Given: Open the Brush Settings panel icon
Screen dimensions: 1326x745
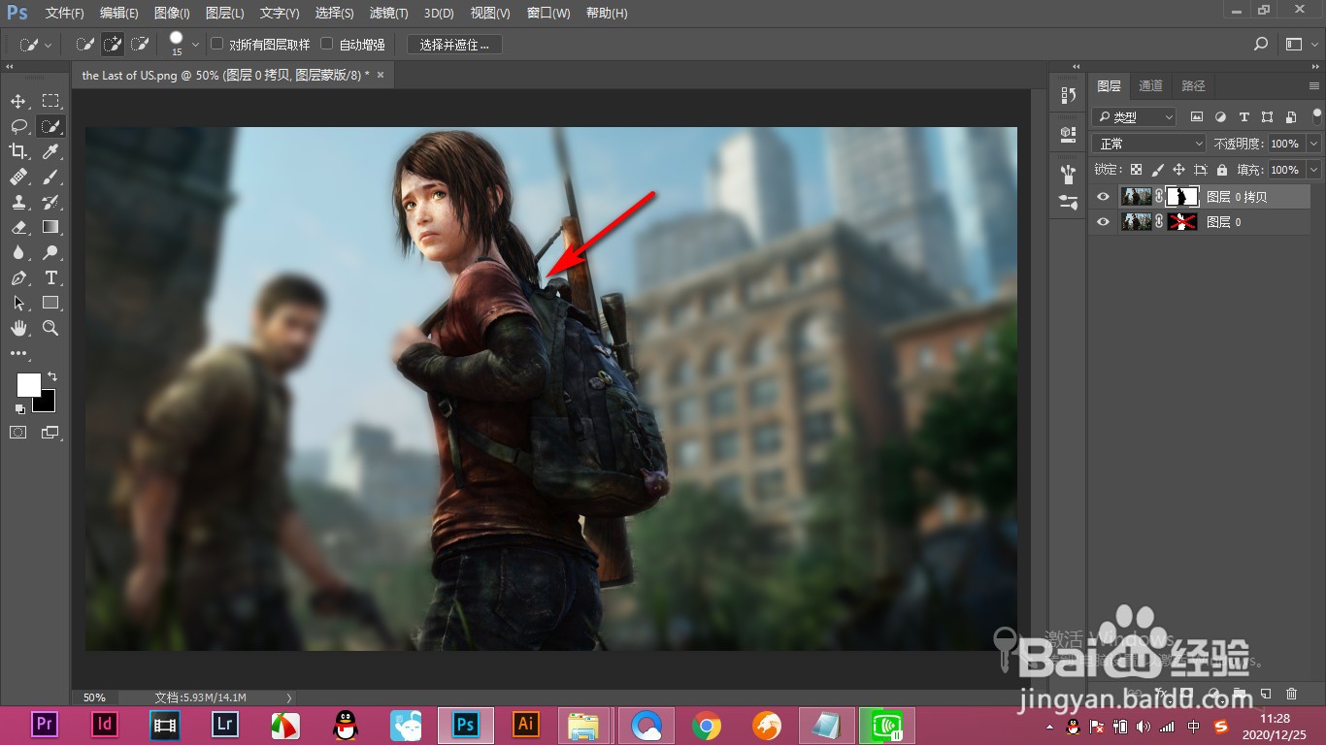Looking at the screenshot, I should point(1069,202).
